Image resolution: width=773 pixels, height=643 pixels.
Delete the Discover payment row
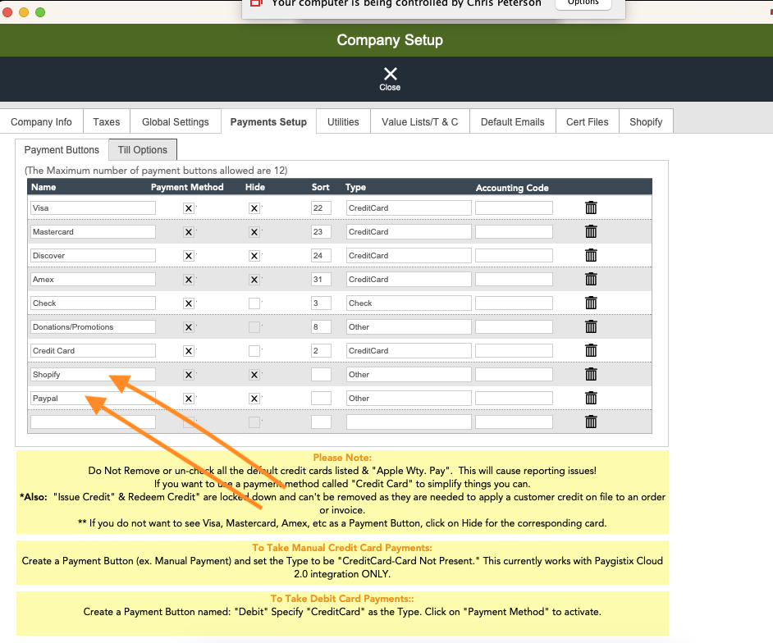pyautogui.click(x=591, y=255)
